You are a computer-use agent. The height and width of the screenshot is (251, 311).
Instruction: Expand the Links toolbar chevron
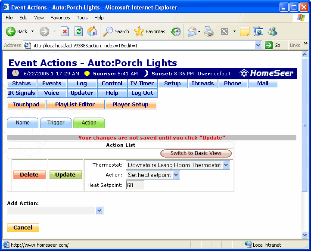[x=306, y=43]
